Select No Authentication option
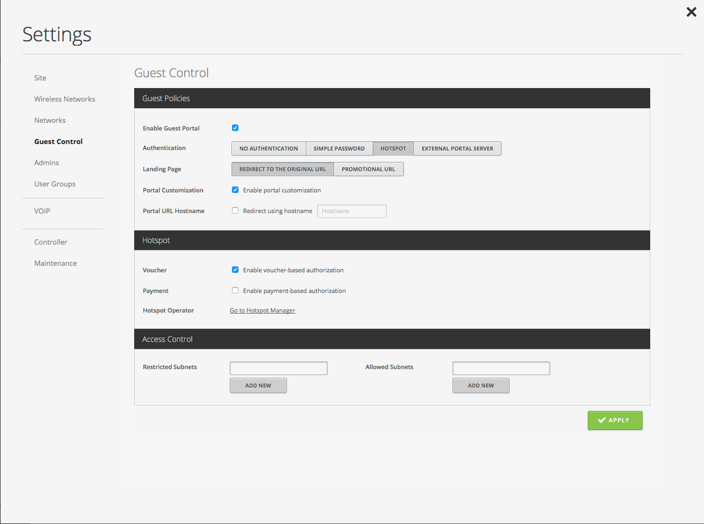704x524 pixels. coord(269,148)
